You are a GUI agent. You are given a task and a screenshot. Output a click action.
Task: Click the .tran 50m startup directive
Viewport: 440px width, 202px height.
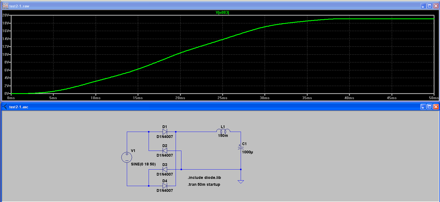tap(204, 184)
